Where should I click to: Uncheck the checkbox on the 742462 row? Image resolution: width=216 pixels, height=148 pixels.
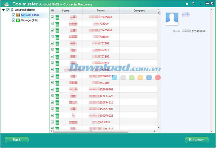52,69
